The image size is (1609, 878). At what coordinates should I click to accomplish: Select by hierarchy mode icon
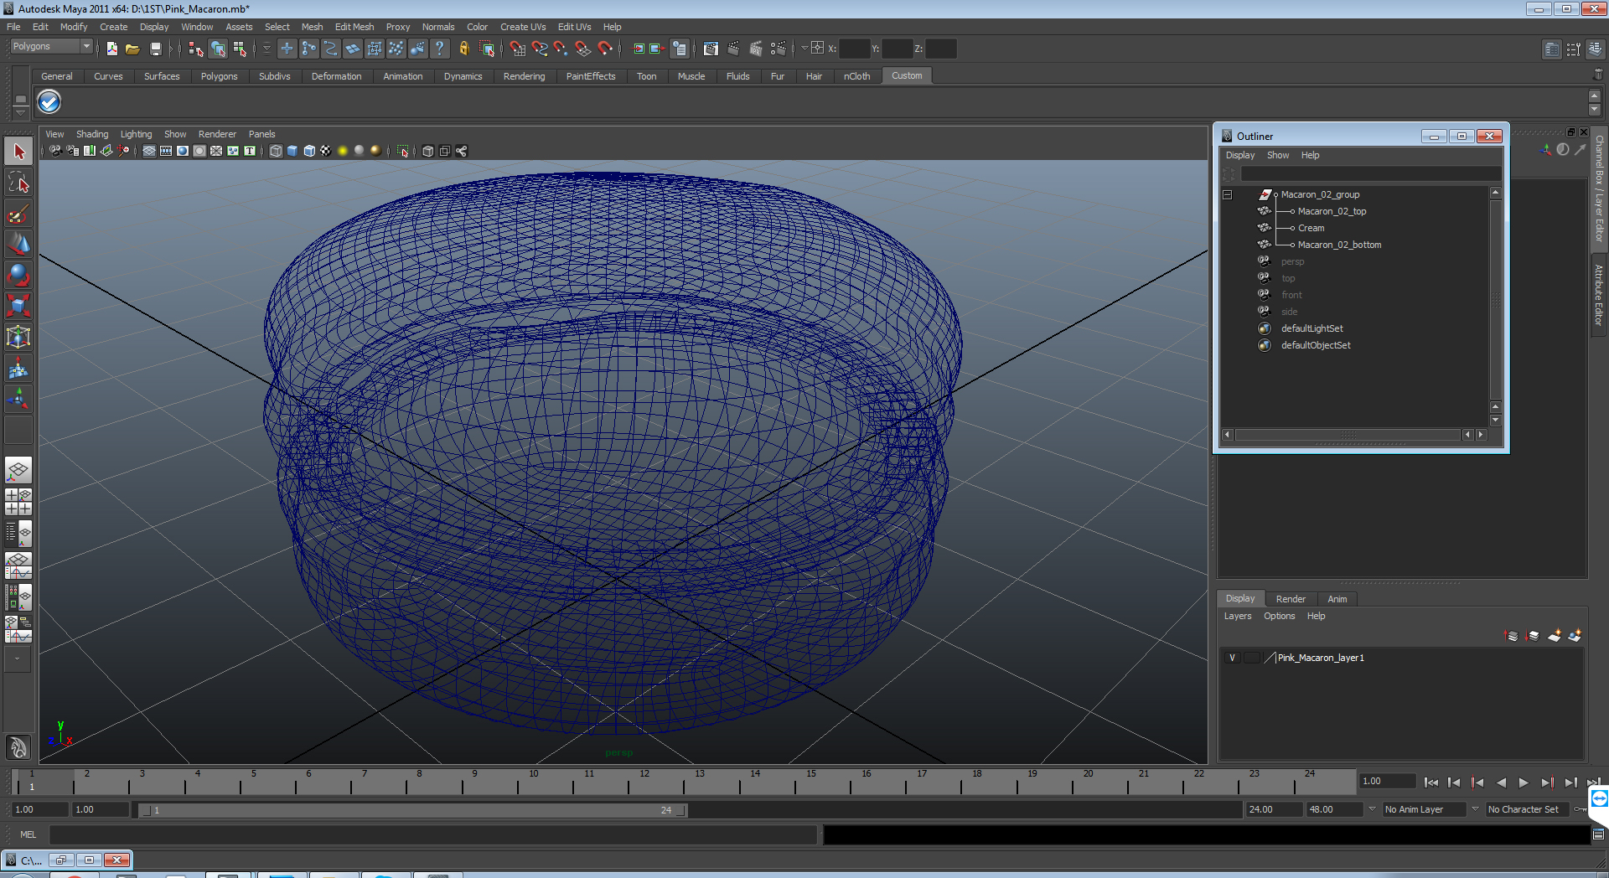coord(196,49)
